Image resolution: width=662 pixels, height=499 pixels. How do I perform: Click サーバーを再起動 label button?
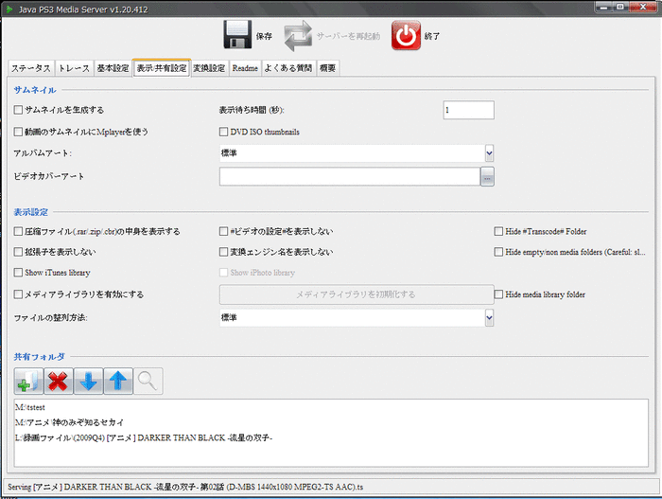348,36
